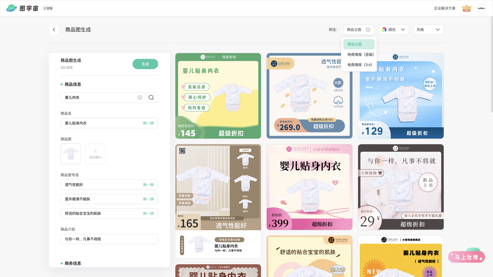Add a product image with the plus tile
The image size is (493, 277).
tap(95, 154)
